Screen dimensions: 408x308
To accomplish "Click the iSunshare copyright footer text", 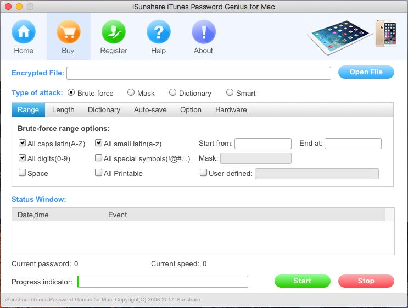I will 103,300.
